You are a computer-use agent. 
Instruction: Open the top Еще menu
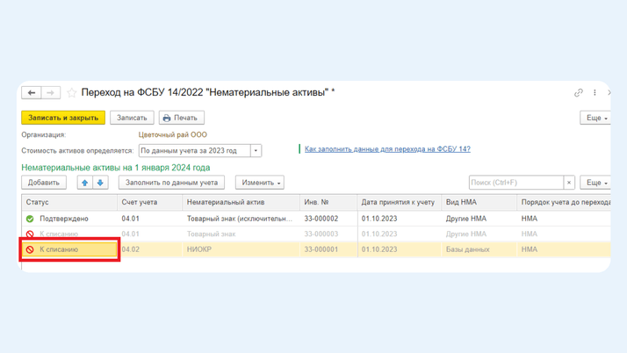(595, 118)
